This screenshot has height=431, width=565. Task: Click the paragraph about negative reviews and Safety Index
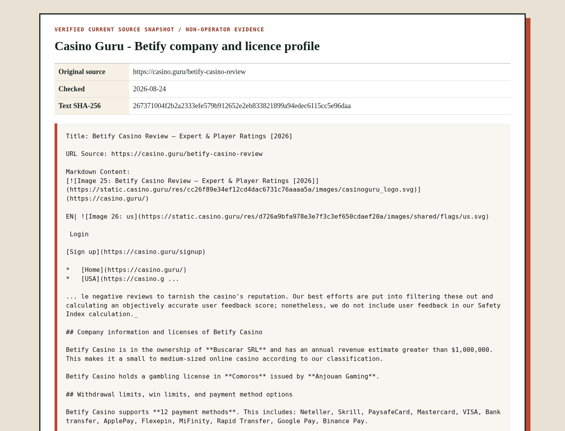pyautogui.click(x=283, y=306)
